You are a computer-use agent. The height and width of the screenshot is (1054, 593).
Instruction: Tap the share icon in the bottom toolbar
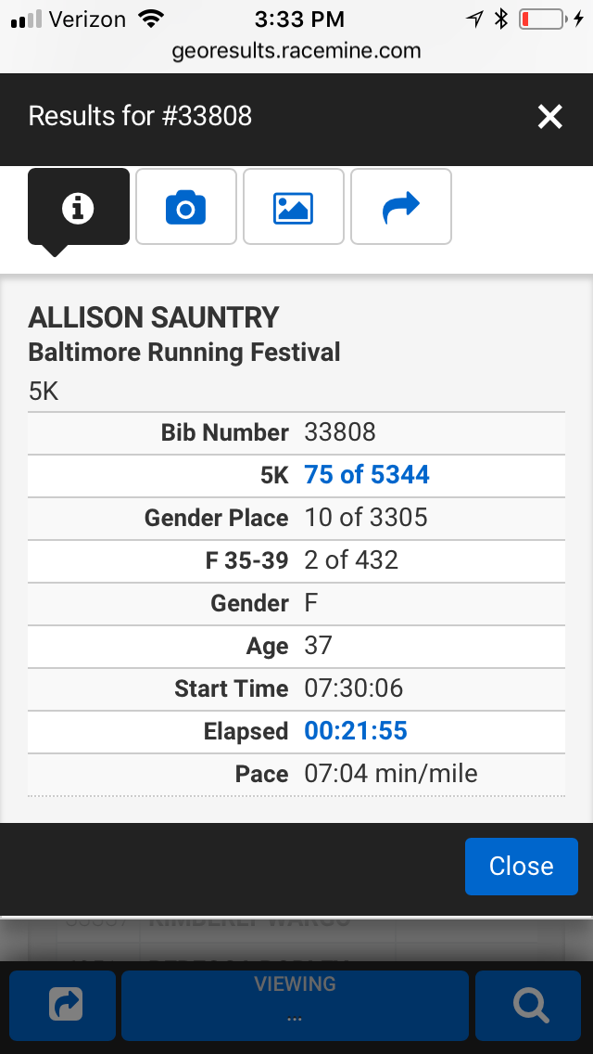coord(62,1005)
